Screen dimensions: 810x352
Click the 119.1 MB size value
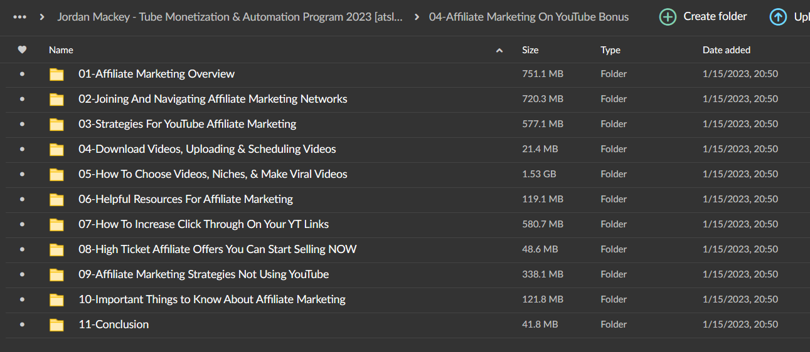coord(543,199)
